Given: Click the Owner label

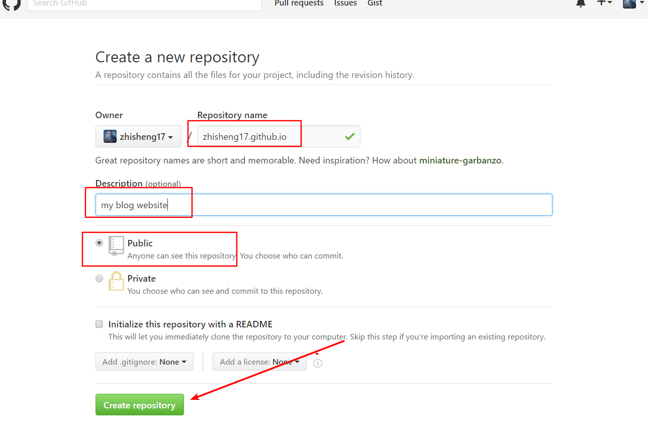Looking at the screenshot, I should click(x=109, y=115).
